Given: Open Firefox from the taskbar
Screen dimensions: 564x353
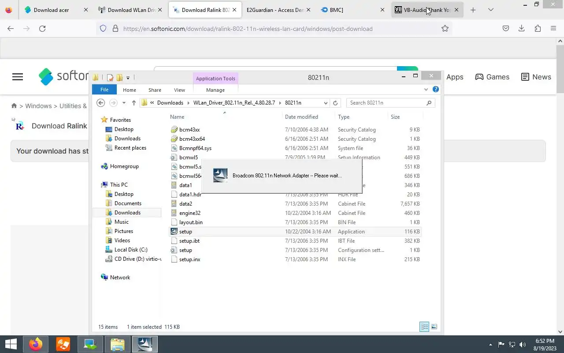Looking at the screenshot, I should (x=36, y=344).
